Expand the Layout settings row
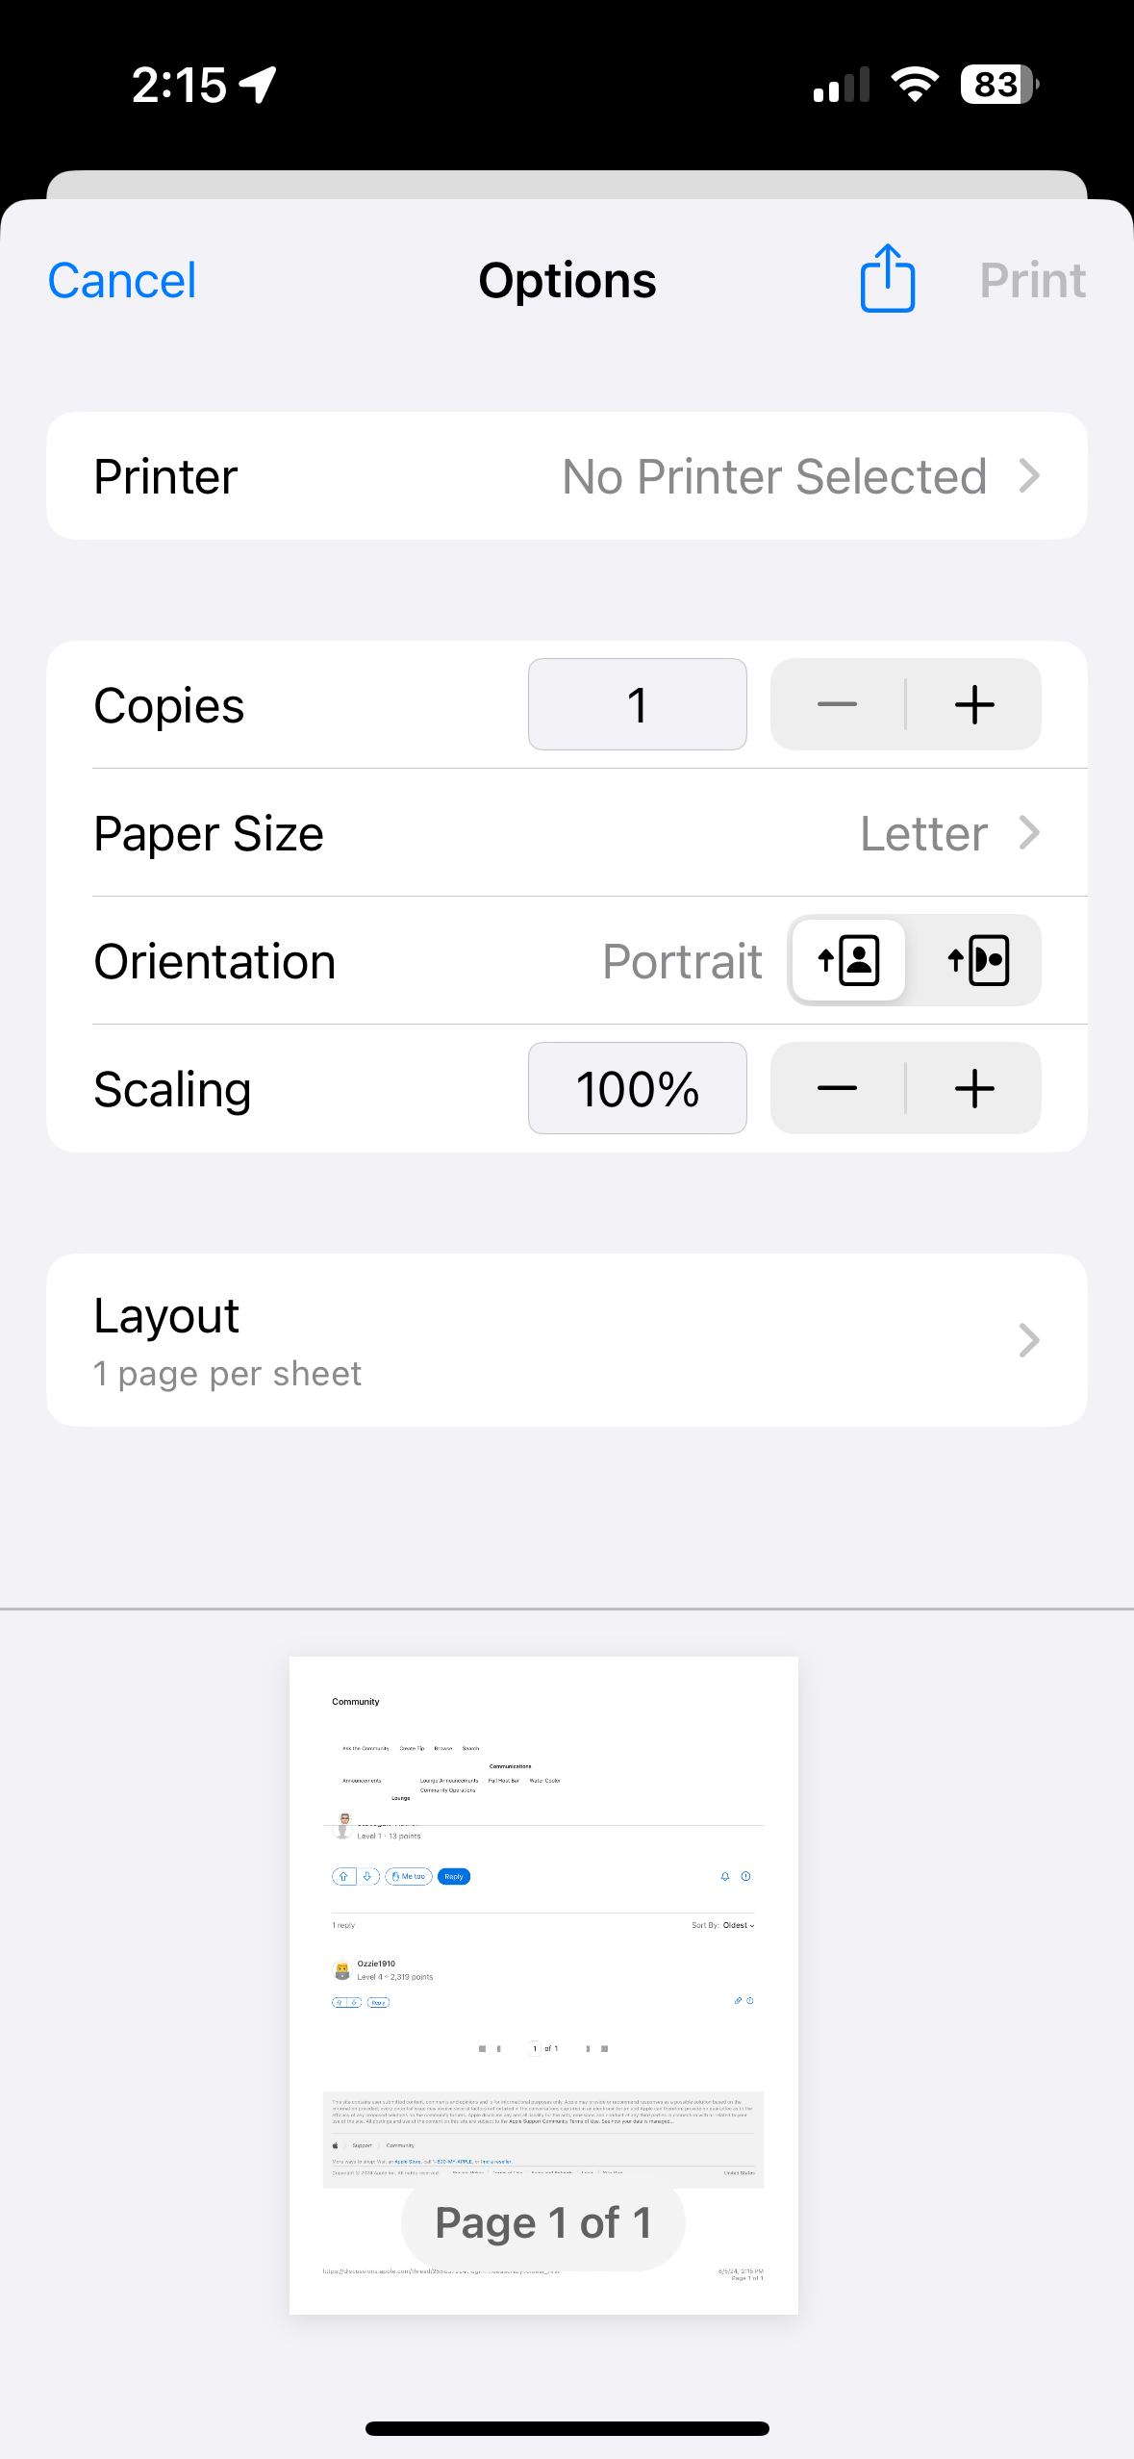 click(567, 1340)
